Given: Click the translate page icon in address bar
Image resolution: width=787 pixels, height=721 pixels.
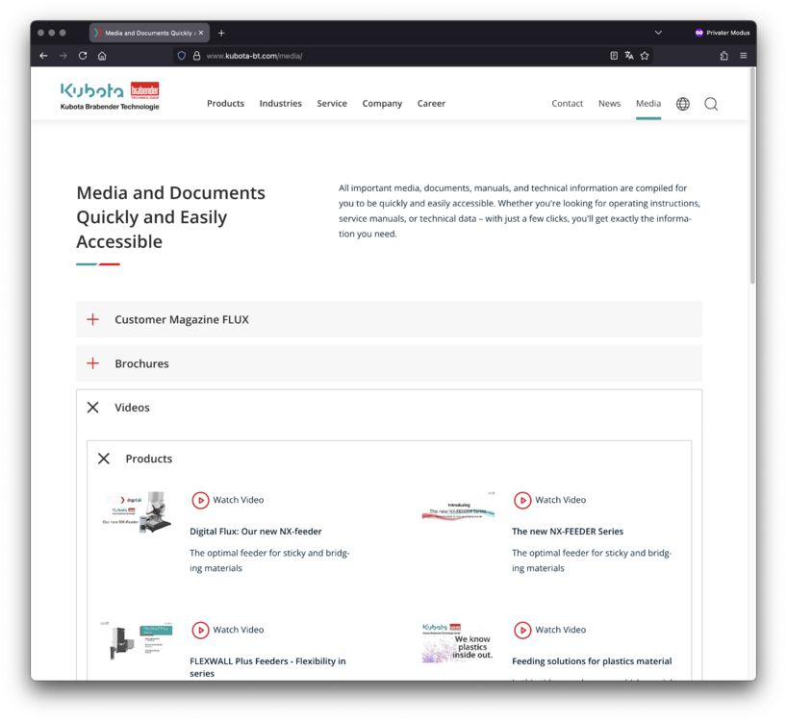Looking at the screenshot, I should coord(629,56).
